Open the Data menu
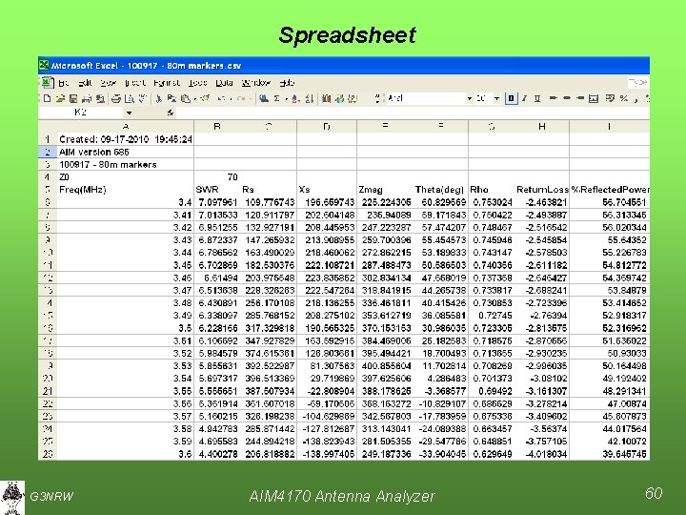686x515 pixels. [x=224, y=83]
